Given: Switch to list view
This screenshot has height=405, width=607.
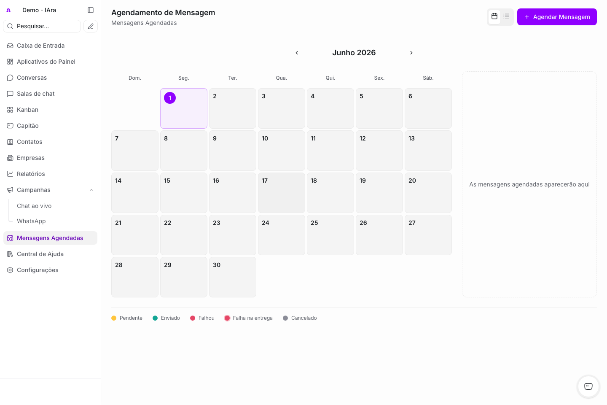Looking at the screenshot, I should 506,16.
